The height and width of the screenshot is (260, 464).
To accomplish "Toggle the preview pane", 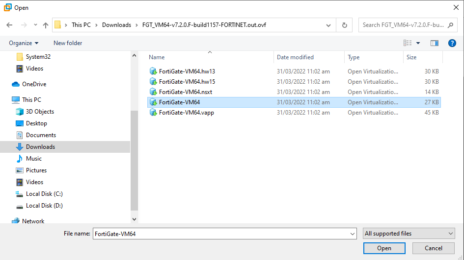I will point(435,43).
